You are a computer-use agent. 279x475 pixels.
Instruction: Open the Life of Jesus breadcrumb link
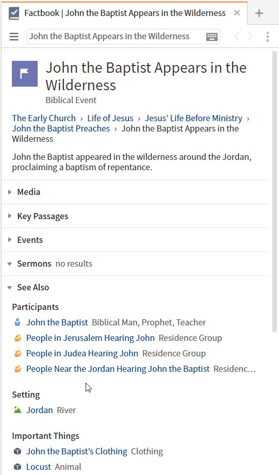[x=110, y=118]
